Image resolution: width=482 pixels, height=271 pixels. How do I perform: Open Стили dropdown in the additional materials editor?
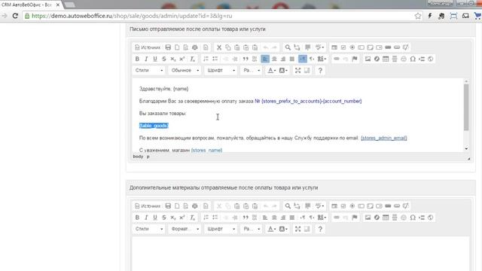pyautogui.click(x=149, y=229)
